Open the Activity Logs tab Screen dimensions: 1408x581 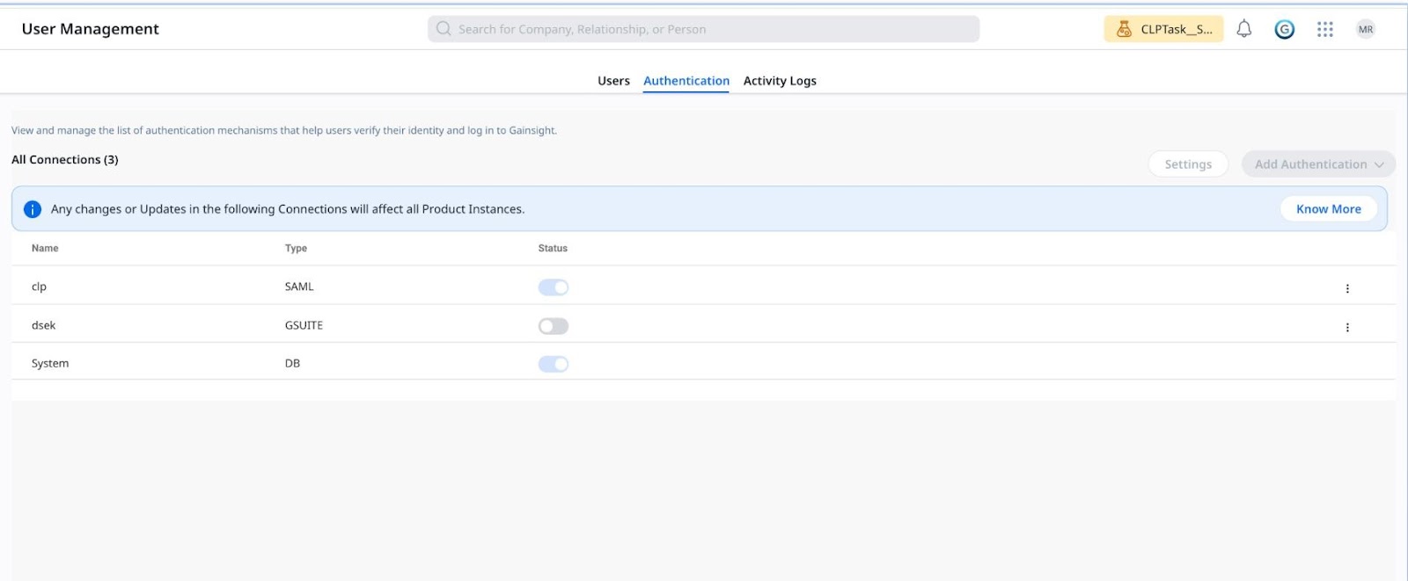pyautogui.click(x=780, y=81)
